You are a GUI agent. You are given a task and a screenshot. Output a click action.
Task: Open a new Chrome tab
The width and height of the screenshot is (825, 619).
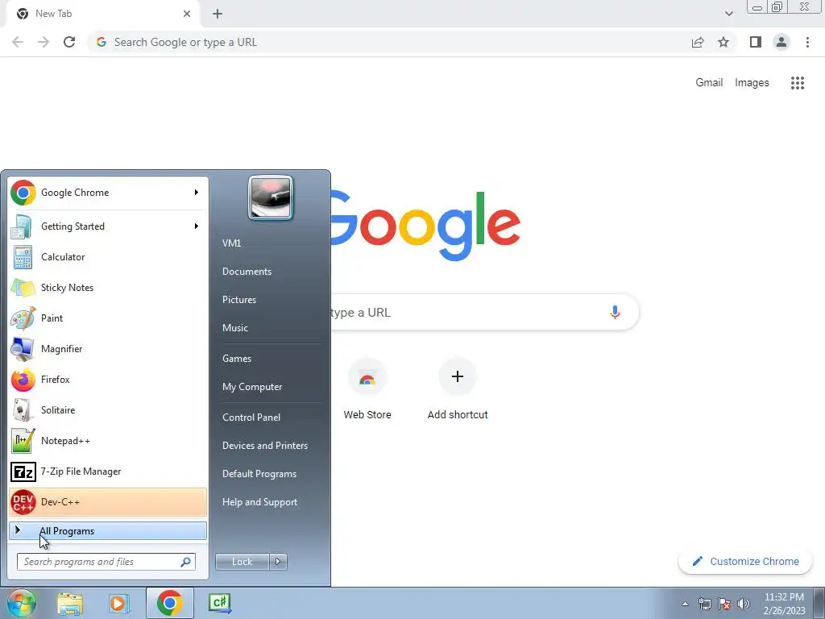pyautogui.click(x=218, y=14)
